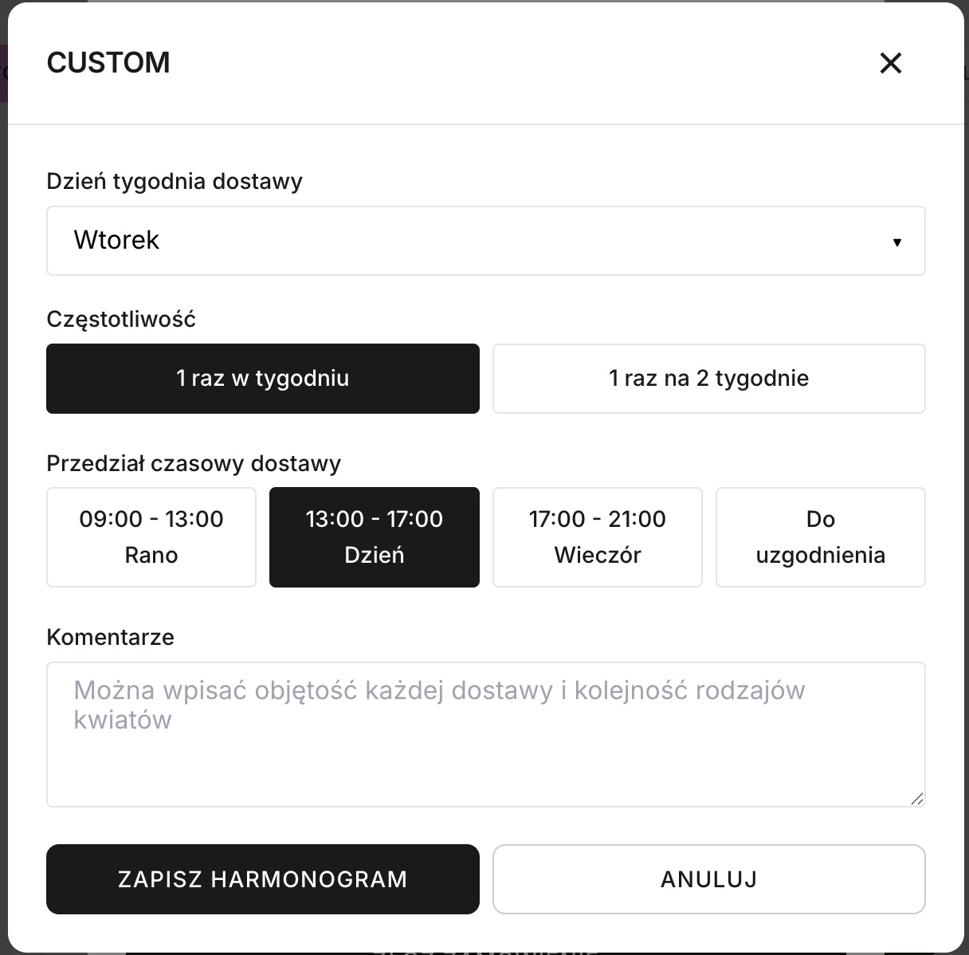Click the Wtorek text in the day selector
This screenshot has height=955, width=969.
(x=116, y=241)
